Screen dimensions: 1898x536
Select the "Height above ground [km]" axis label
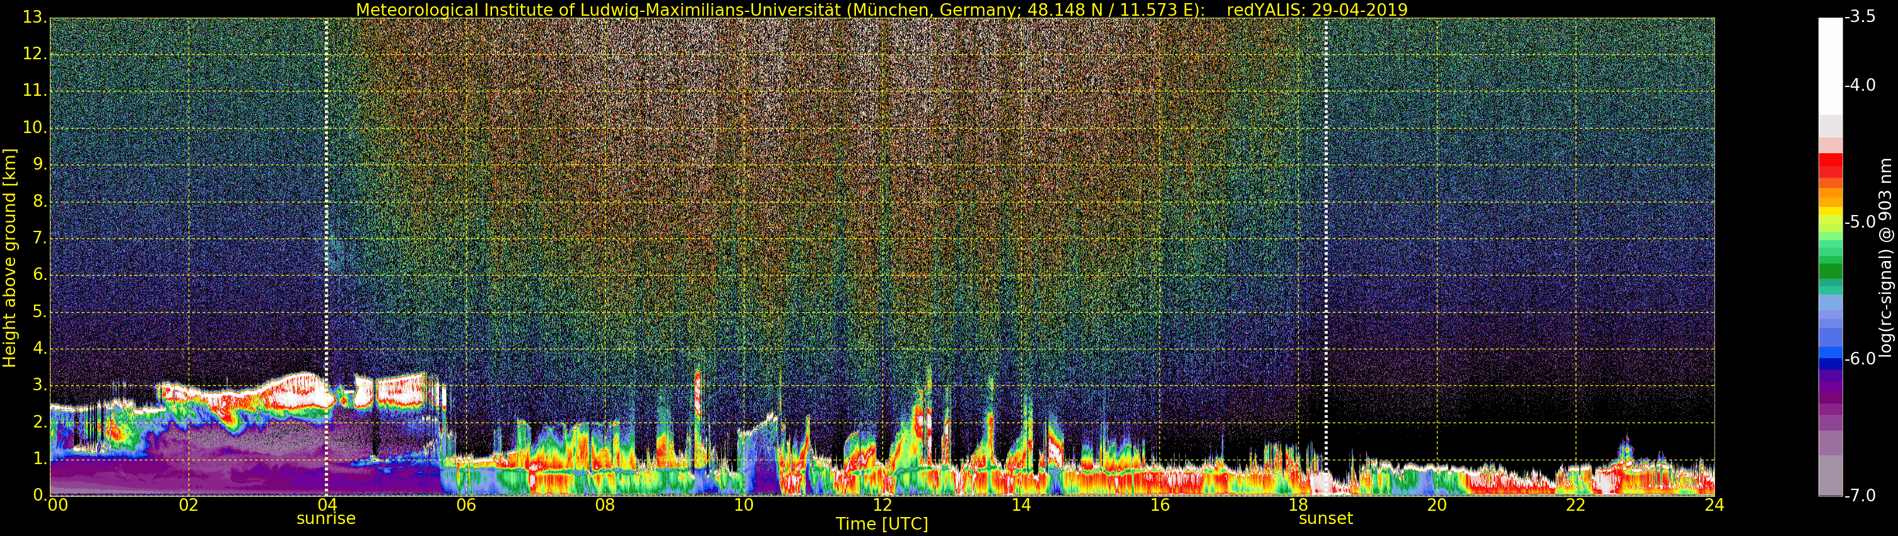click(9, 258)
